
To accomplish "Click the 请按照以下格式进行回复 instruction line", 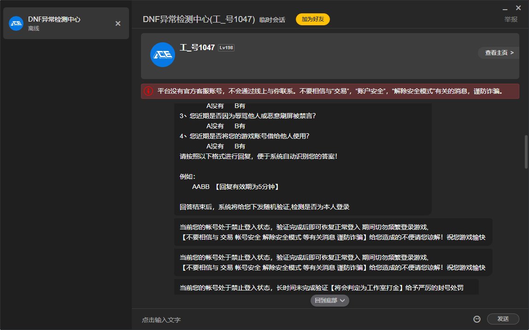I will (x=259, y=156).
